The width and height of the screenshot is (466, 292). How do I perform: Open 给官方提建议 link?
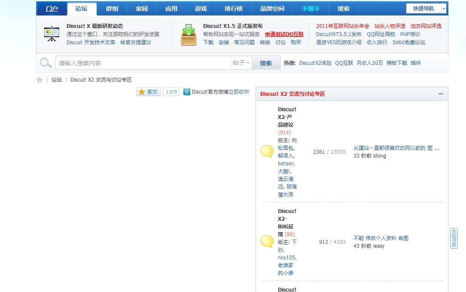(136, 43)
